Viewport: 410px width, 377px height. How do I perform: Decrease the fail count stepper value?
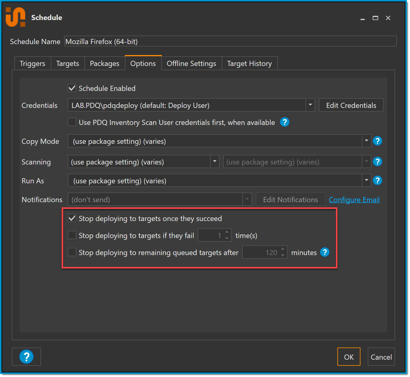(227, 238)
